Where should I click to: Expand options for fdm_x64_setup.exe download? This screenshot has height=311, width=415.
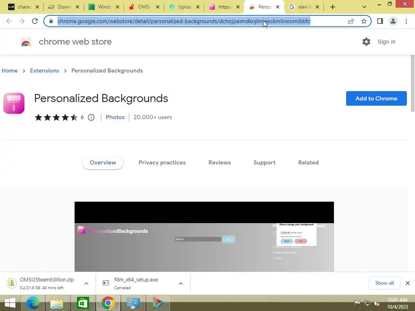click(181, 283)
